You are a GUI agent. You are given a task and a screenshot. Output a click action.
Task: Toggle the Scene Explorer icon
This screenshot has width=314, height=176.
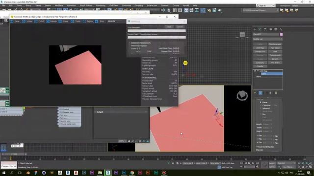pyautogui.click(x=175, y=10)
